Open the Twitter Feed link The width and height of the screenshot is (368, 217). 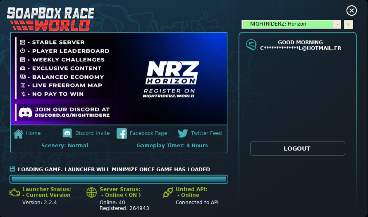(x=206, y=133)
